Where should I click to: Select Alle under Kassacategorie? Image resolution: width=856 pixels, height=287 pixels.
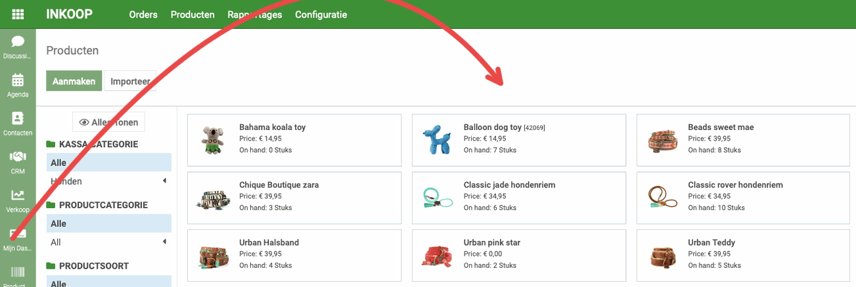tap(108, 162)
